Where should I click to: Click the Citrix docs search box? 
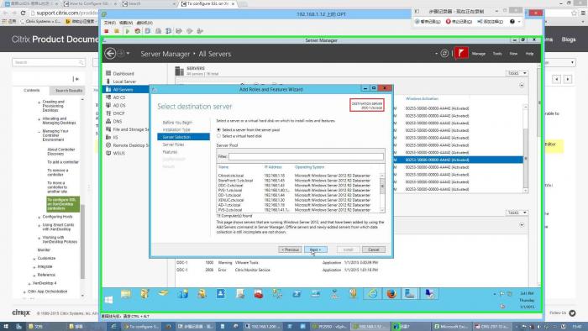[49, 62]
